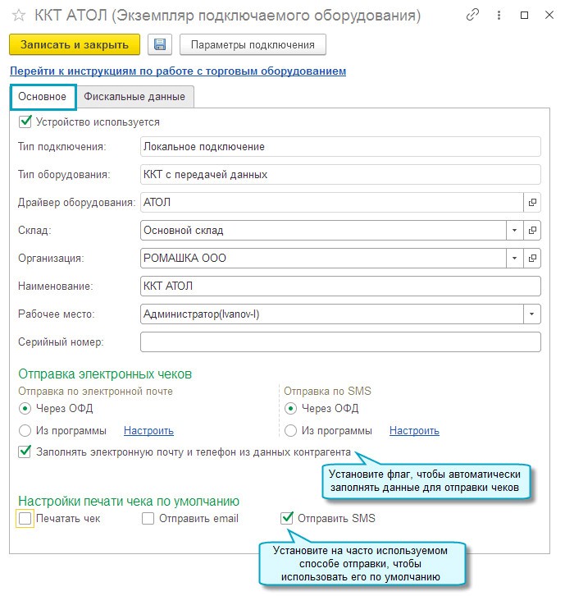Screen dimensions: 565x596
Task: Select Из программы radio for email sending
Action: pos(25,430)
